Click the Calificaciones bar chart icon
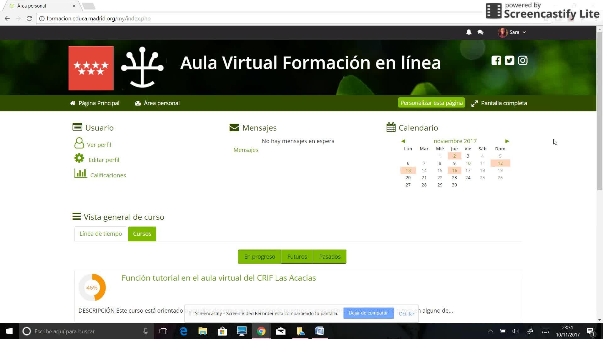 point(80,174)
